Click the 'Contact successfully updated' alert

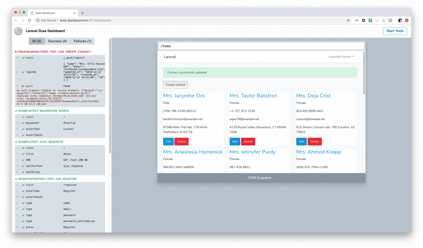tap(260, 73)
